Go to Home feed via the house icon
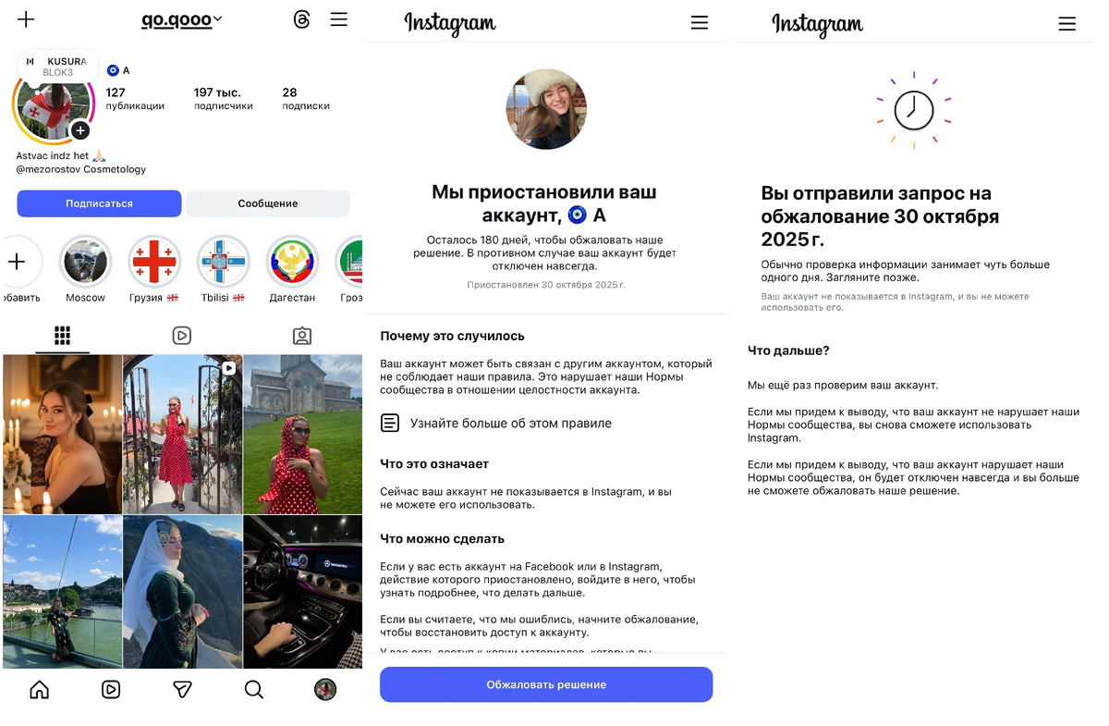This screenshot has height=726, width=1109. pyautogui.click(x=39, y=689)
